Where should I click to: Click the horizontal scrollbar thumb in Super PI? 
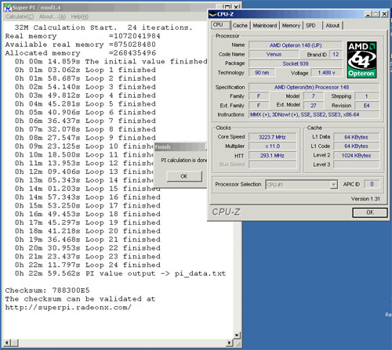pyautogui.click(x=15, y=343)
